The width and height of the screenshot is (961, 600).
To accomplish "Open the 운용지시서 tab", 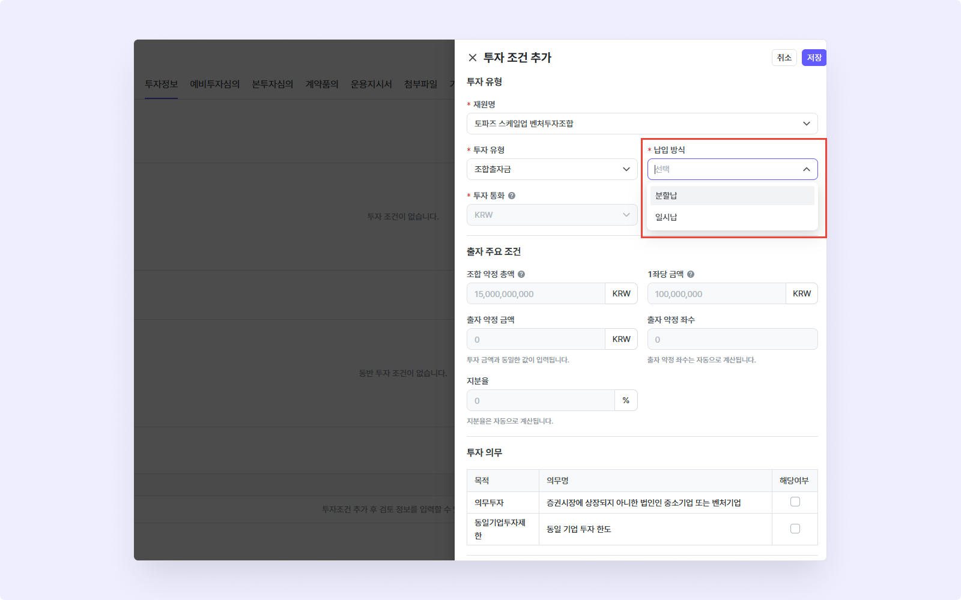I will [371, 84].
